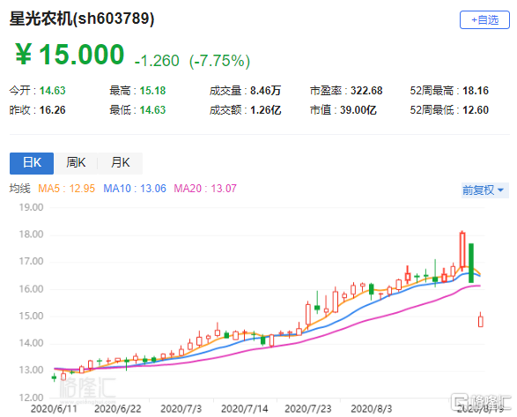Click the MA20 : 13.07 indicator label
Screen dimensions: 517x417
pyautogui.click(x=205, y=189)
